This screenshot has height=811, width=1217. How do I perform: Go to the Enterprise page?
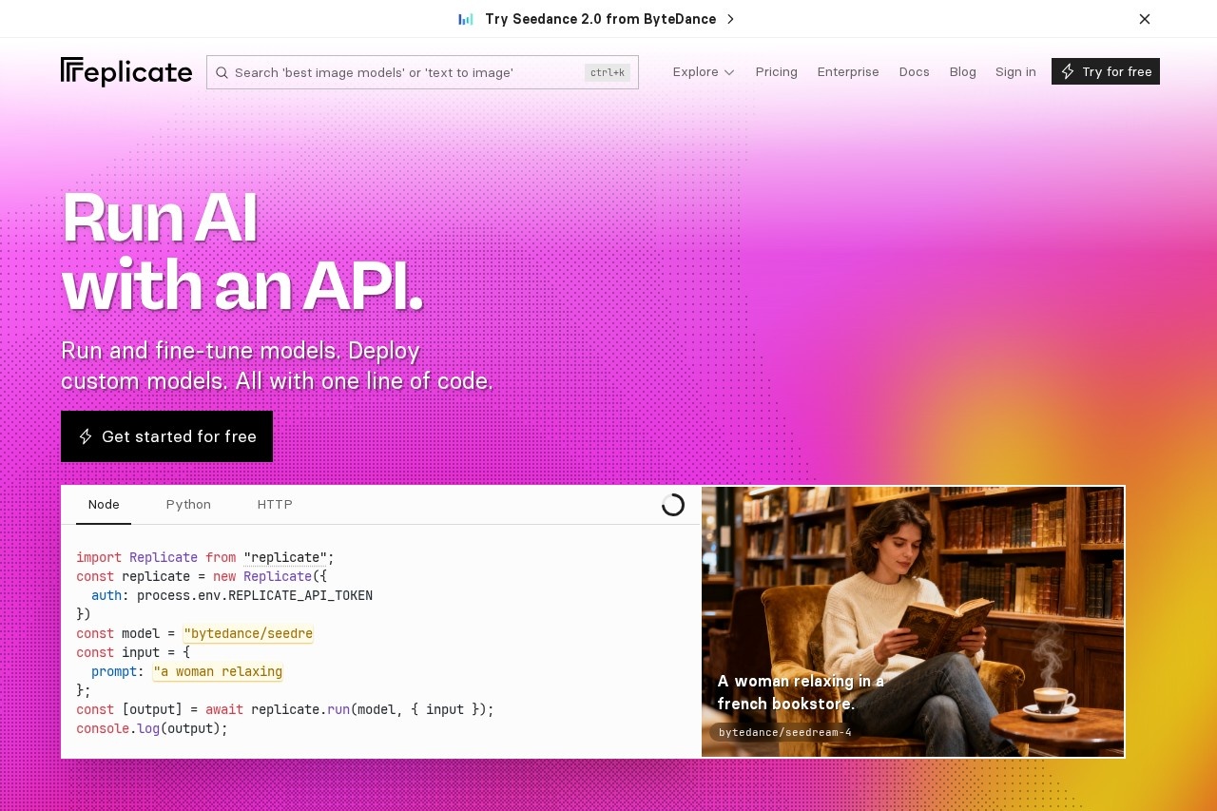click(x=848, y=71)
